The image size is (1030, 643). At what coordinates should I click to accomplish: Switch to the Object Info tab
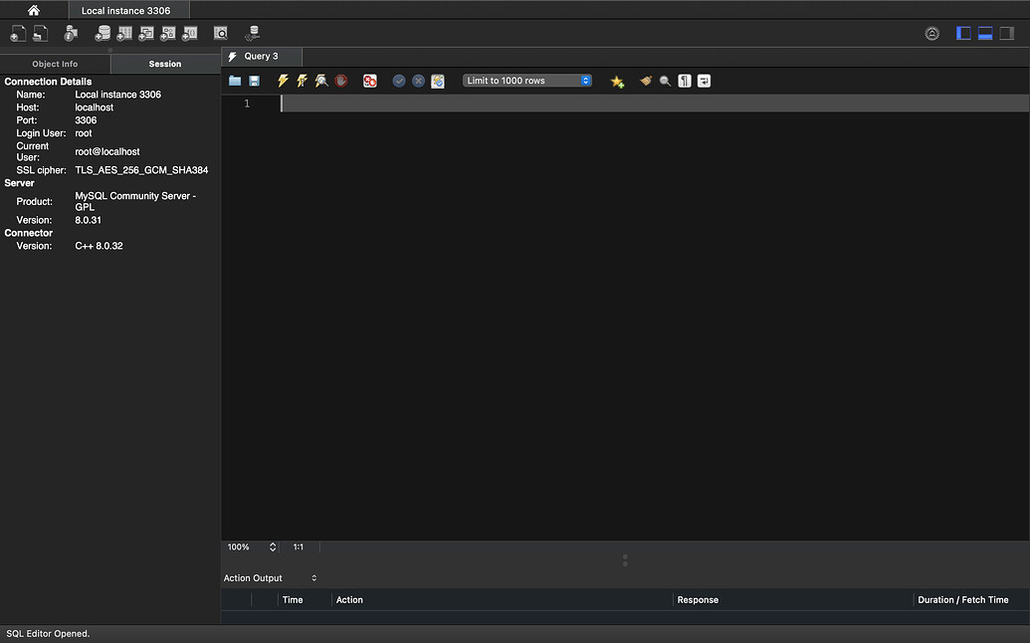(x=55, y=64)
